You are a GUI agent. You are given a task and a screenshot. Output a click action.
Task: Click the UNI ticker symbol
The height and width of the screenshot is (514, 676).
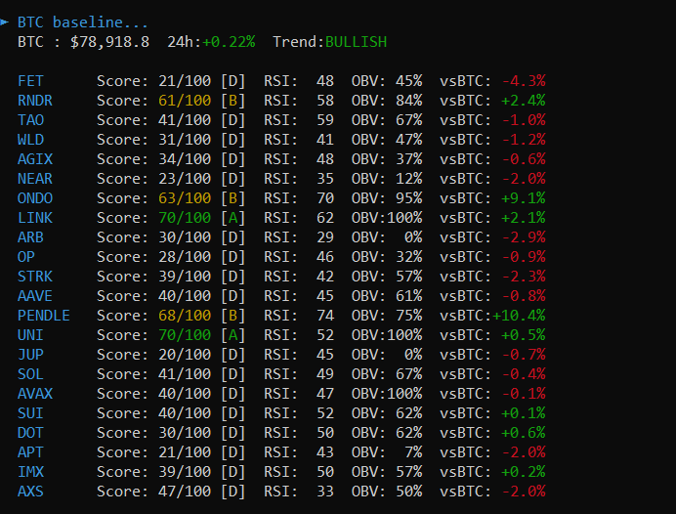click(x=30, y=335)
